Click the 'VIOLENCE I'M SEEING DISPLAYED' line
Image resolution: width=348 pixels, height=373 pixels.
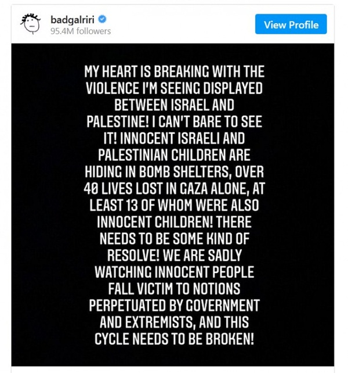pyautogui.click(x=174, y=88)
